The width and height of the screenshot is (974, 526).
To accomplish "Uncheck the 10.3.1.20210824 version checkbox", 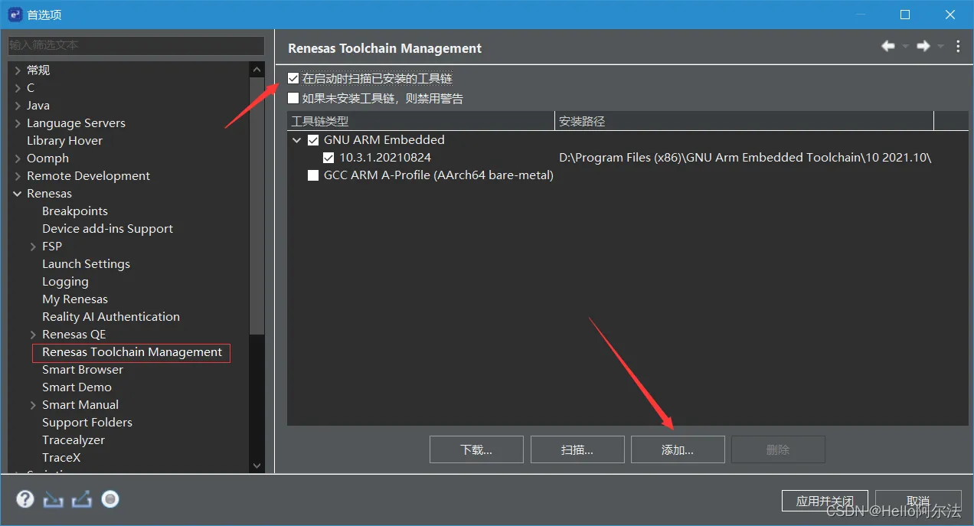I will [x=328, y=158].
